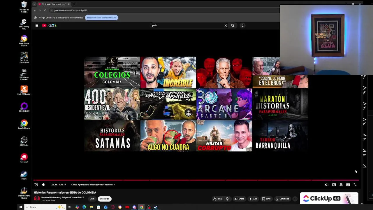Screen dimensions: 373x210
Task: Open Task View on the taskbar
Action: [70, 207]
